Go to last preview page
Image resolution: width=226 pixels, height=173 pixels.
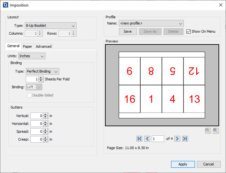(185, 139)
